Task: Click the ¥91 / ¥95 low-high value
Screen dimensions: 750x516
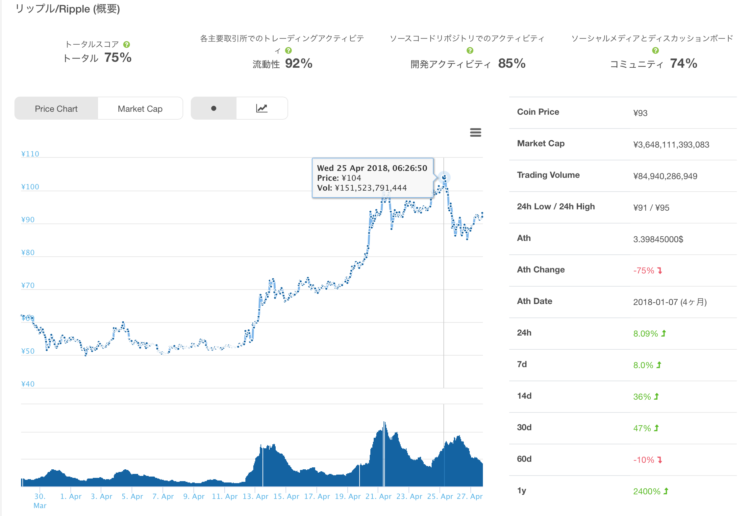Action: 651,208
